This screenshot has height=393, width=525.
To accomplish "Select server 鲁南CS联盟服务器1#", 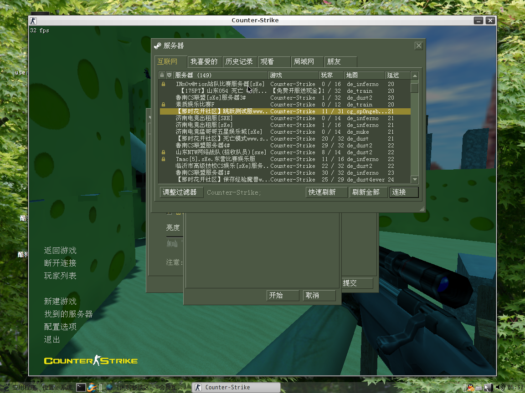I will tap(285, 173).
